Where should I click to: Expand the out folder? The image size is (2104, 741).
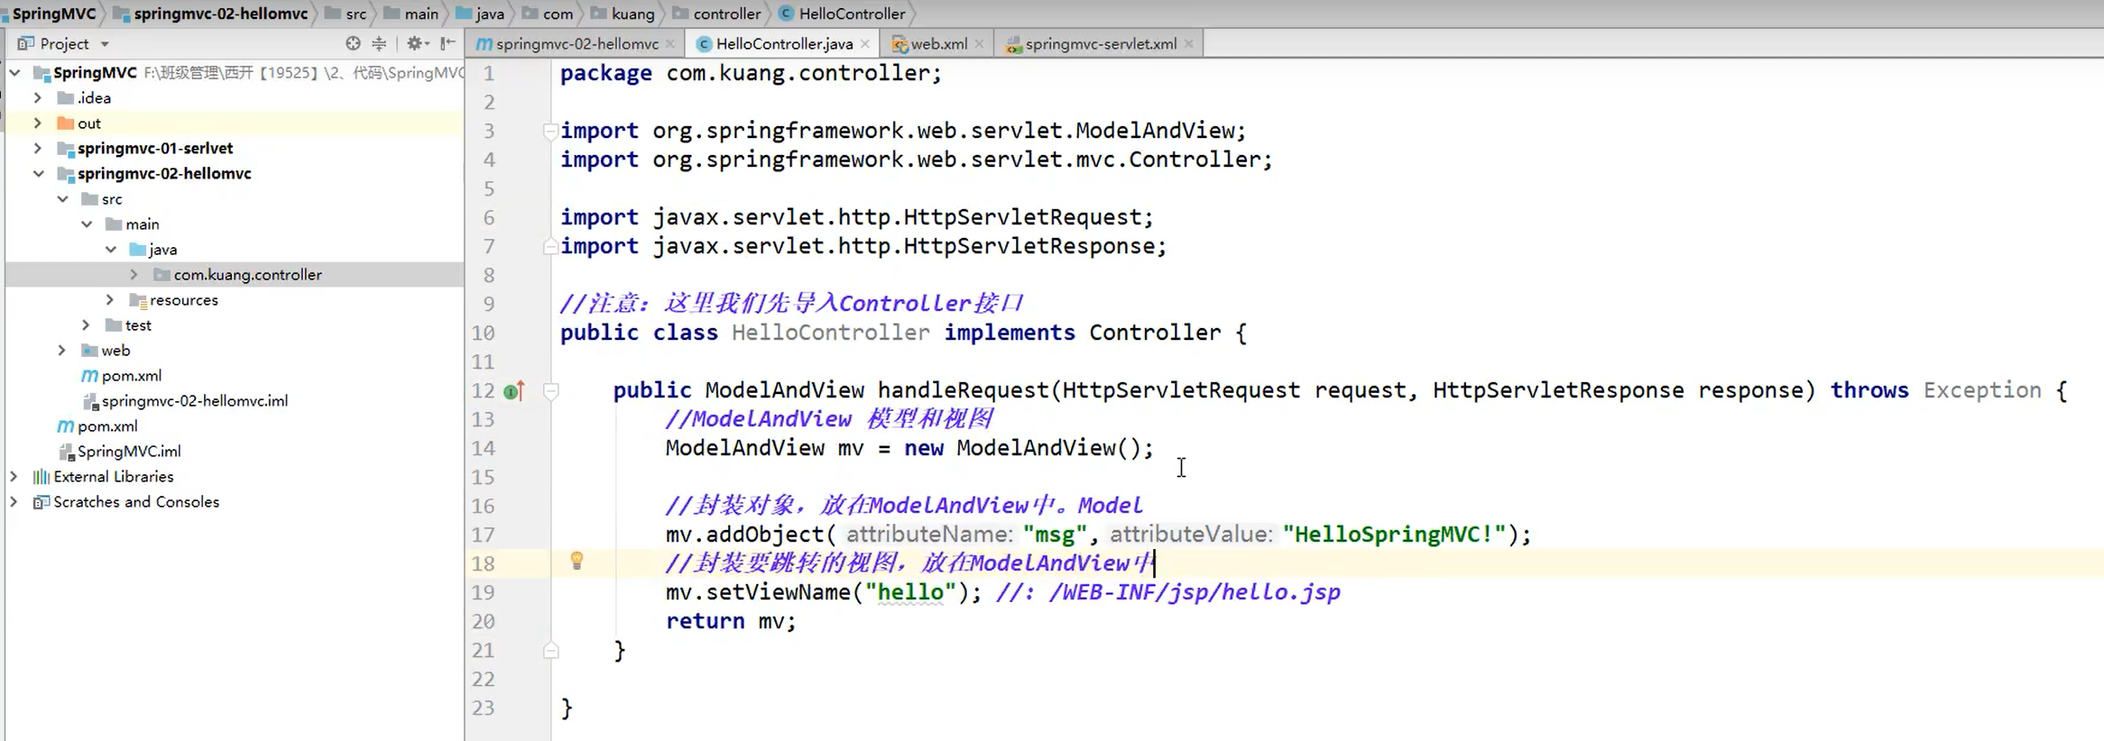click(38, 123)
